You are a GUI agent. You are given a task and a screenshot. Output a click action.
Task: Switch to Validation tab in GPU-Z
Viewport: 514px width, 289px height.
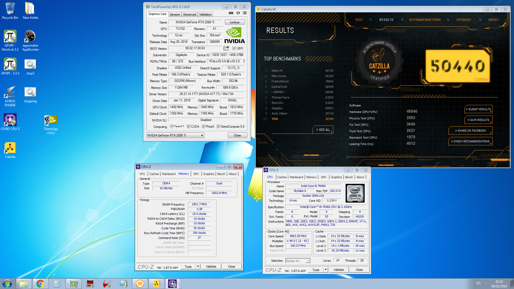tap(205, 14)
